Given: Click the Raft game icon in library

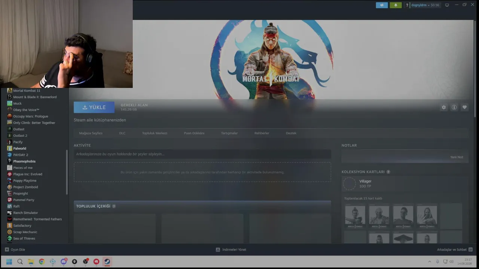Looking at the screenshot, I should point(9,206).
